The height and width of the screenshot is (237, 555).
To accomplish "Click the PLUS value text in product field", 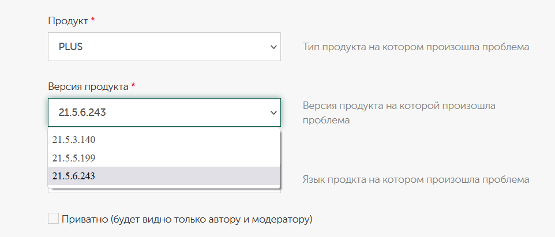I will click(70, 47).
